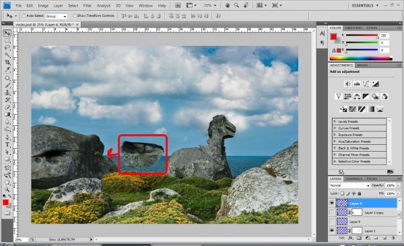The width and height of the screenshot is (404, 246).
Task: Show Layer 3 copy visibility box
Action: click(332, 212)
